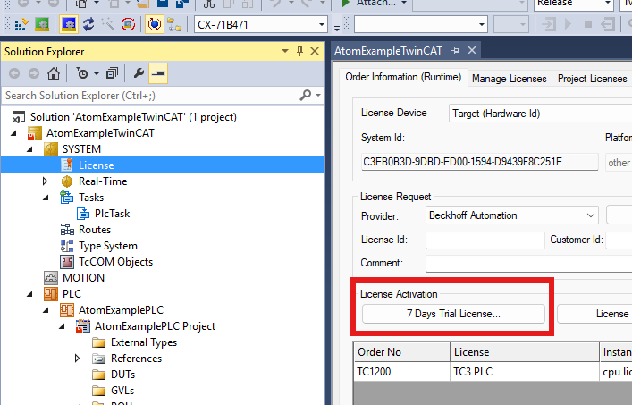Switch to the Manage Licenses tab

[509, 79]
